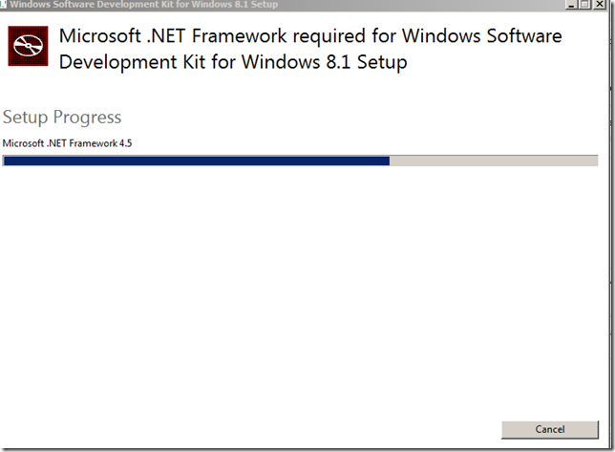Click the 'Microsoft .NET Framework required' heading line

pos(310,36)
